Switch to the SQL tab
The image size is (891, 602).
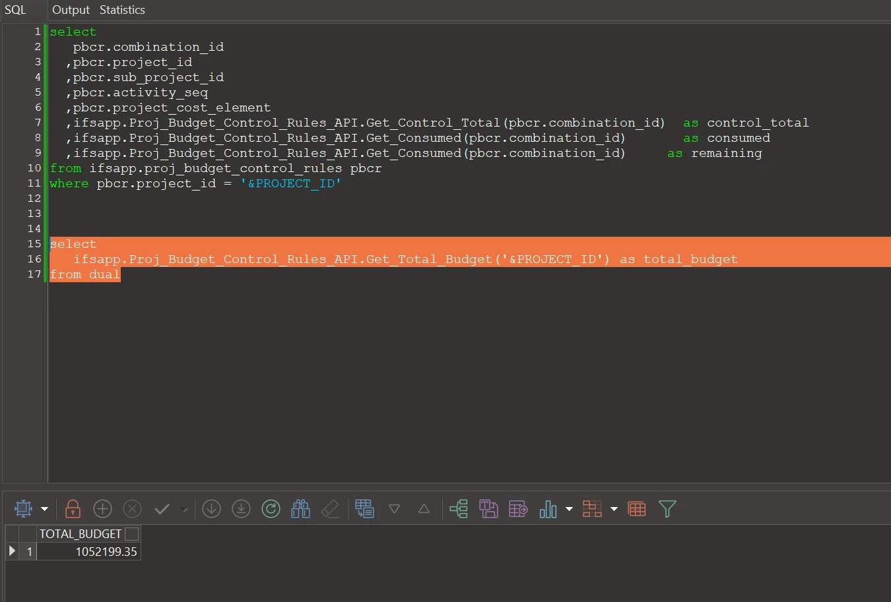[x=15, y=10]
